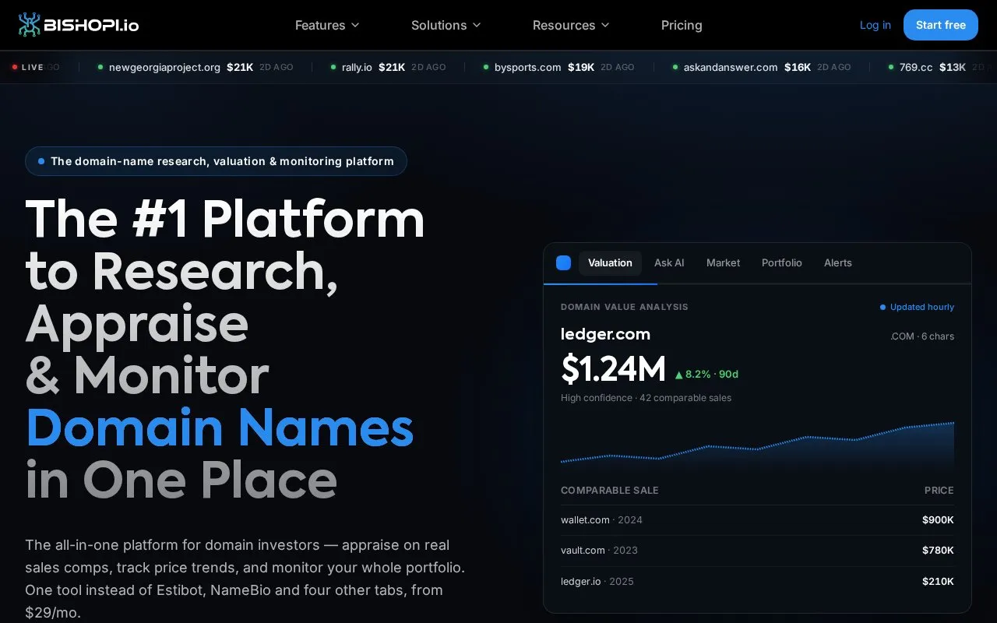Screen dimensions: 997x623
Task: Click the Bishopi.io logo icon
Action: pyautogui.click(x=30, y=25)
